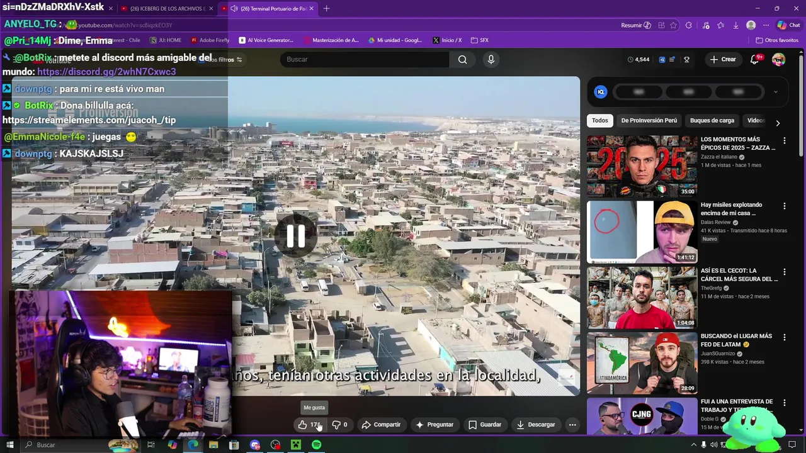Open thumbnail of LOS MOMENTOS MÁS ÉPICOS DE 2025

[642, 166]
